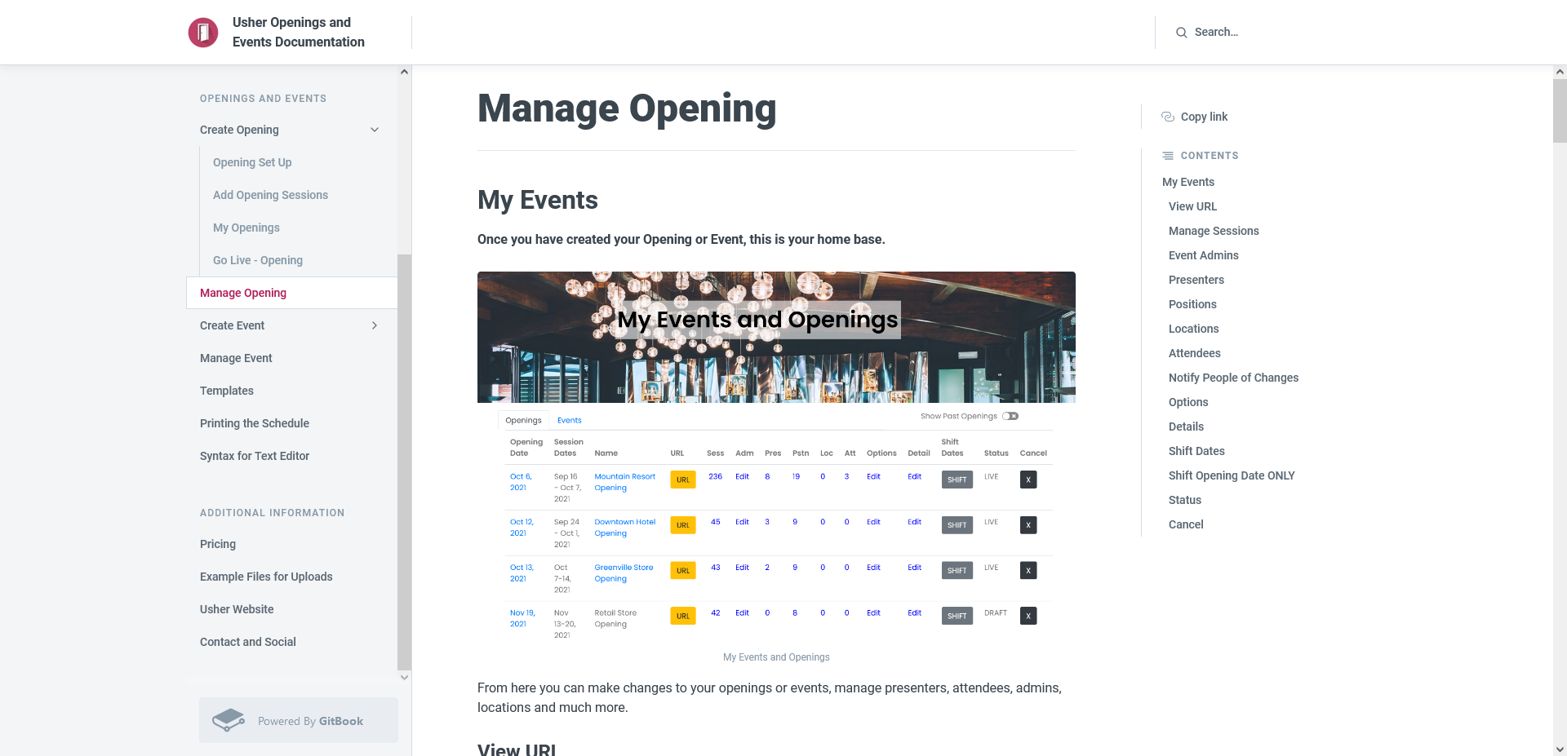Screen dimensions: 1567x756
Task: Click Usher Openings and Events Documentation title
Action: click(x=299, y=33)
